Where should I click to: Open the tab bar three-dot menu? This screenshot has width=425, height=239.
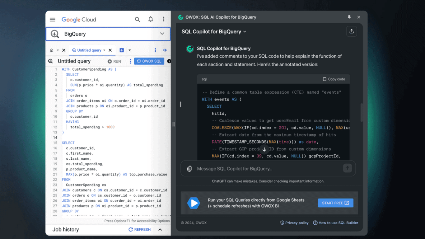[x=155, y=50]
